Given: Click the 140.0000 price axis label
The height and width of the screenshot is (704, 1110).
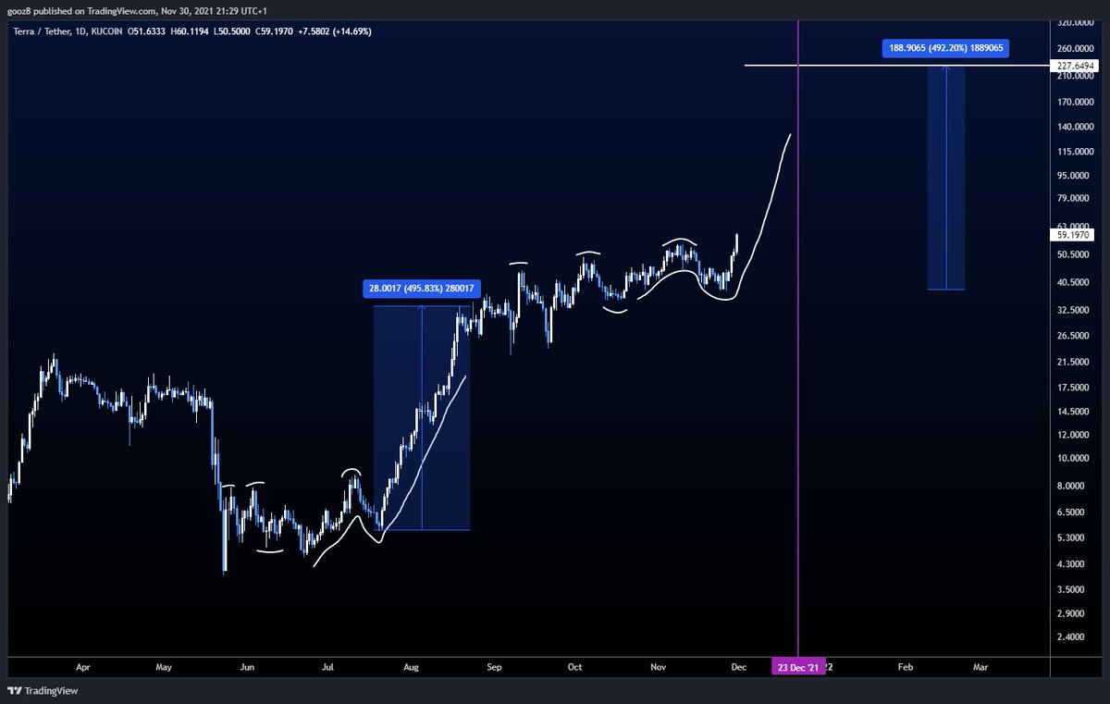Looking at the screenshot, I should coord(1076,128).
